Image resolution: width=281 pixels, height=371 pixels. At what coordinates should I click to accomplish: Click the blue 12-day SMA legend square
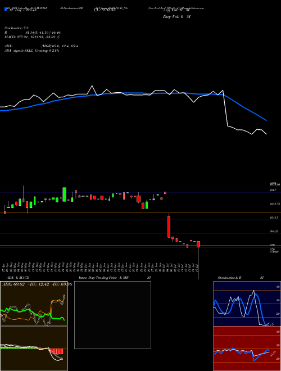(6, 9)
